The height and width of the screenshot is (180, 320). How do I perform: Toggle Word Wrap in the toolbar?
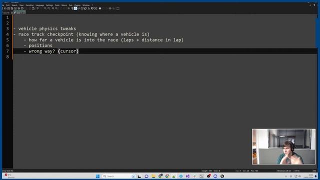tap(69, 8)
